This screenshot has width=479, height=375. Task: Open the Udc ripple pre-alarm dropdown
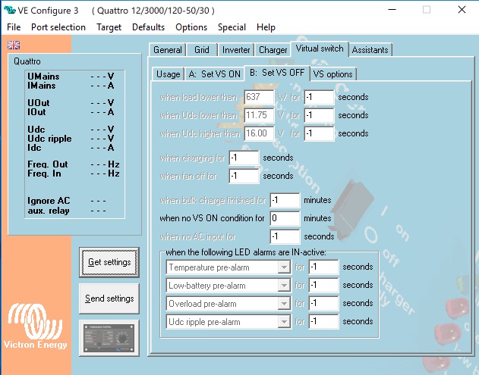click(284, 322)
